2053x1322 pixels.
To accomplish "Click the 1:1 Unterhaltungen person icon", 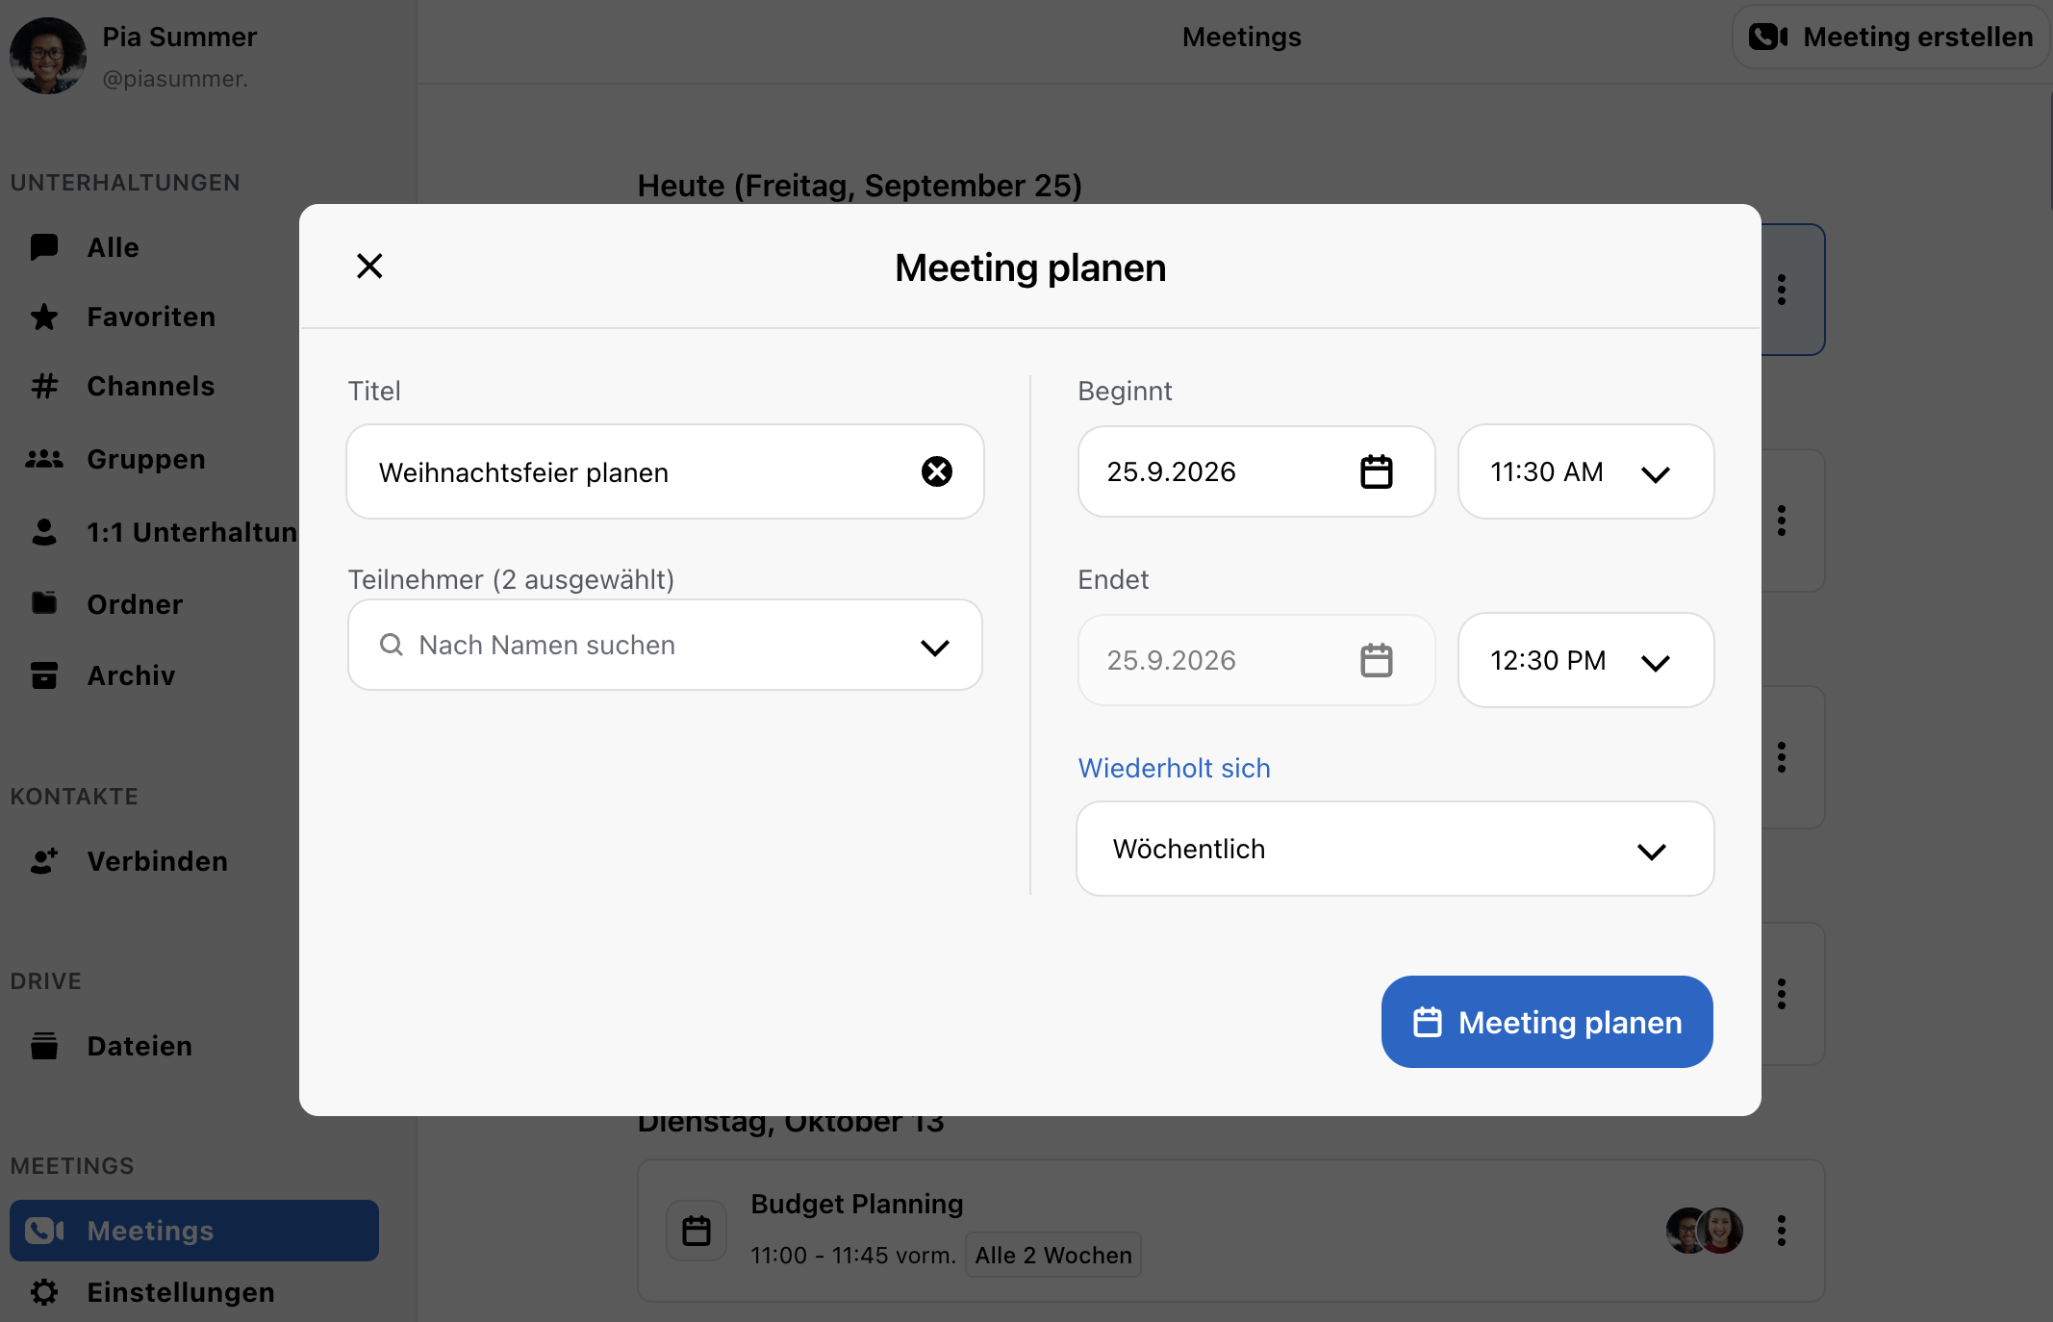I will pyautogui.click(x=44, y=532).
